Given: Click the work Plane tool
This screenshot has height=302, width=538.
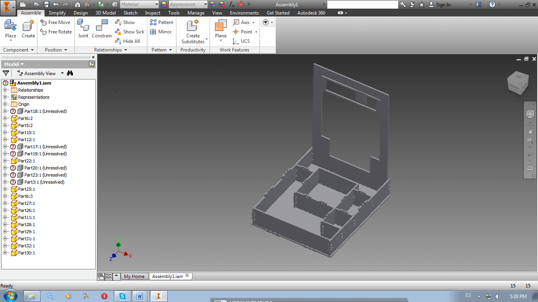Looking at the screenshot, I should [x=221, y=29].
